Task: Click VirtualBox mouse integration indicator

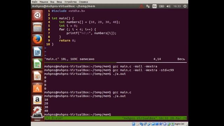Action: tap(169, 124)
